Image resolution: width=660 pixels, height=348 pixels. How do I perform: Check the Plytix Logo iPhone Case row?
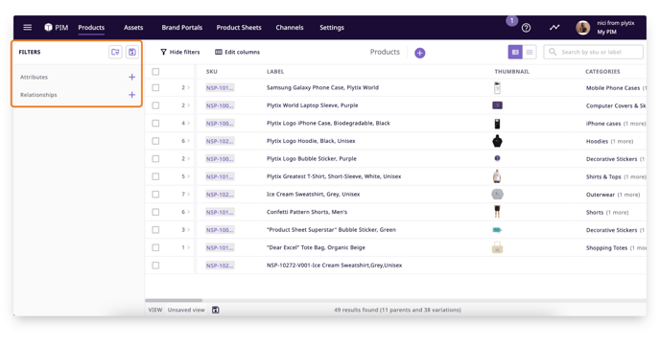[155, 124]
